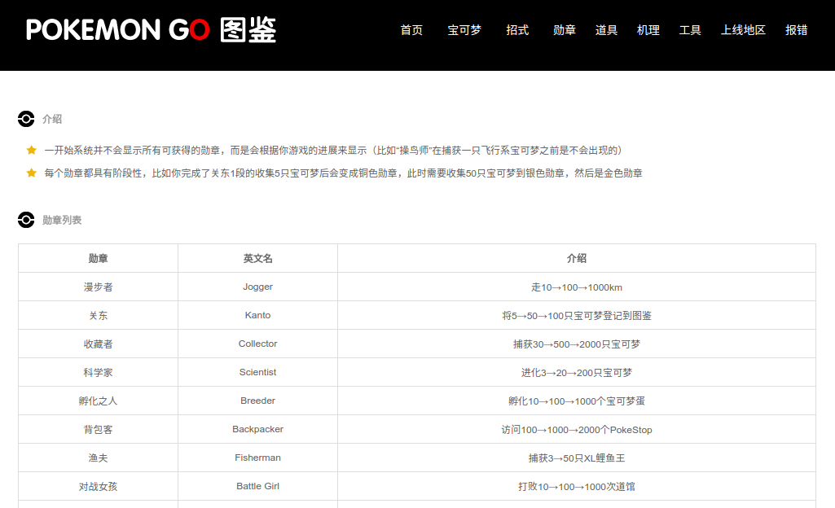Viewport: 835px width, 508px height.
Task: Open the 道具 navigation link
Action: (x=607, y=30)
